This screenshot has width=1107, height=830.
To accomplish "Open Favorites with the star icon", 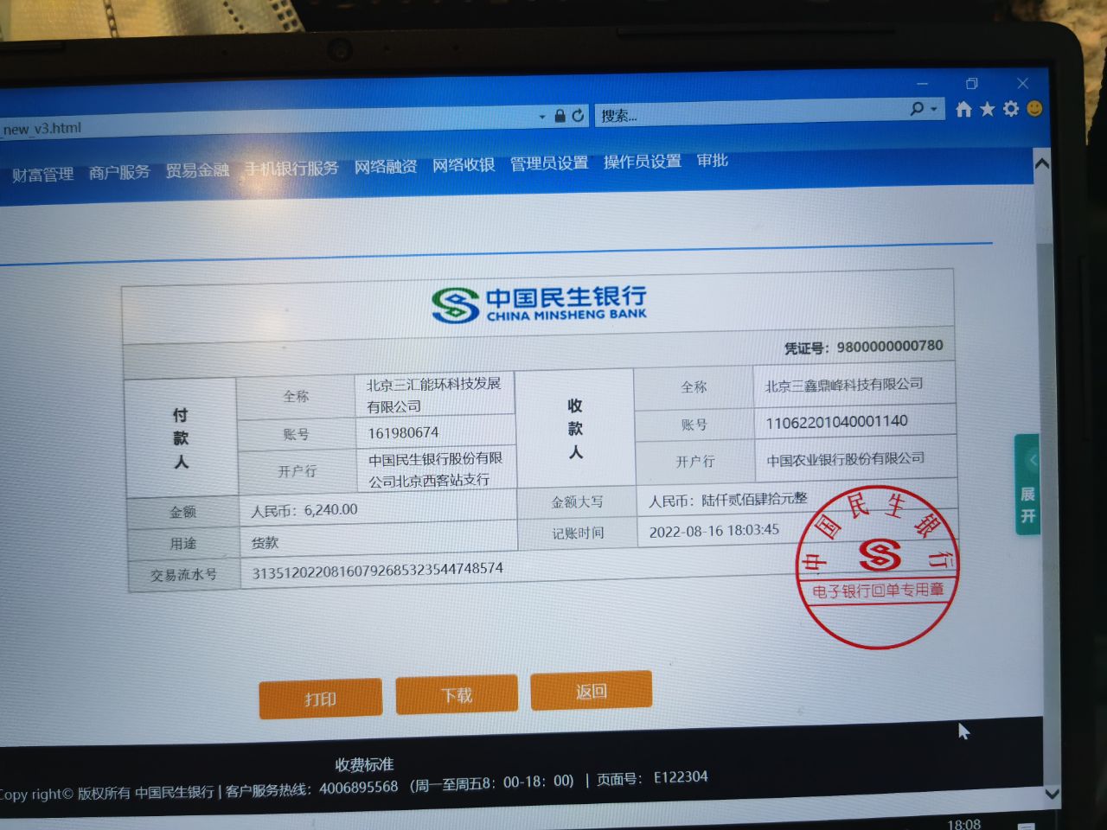I will (x=987, y=109).
